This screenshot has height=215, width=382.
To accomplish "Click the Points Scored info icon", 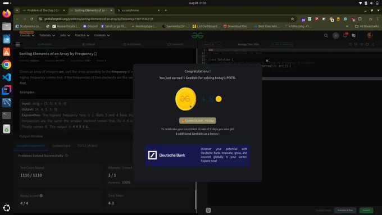I will 41,196.
